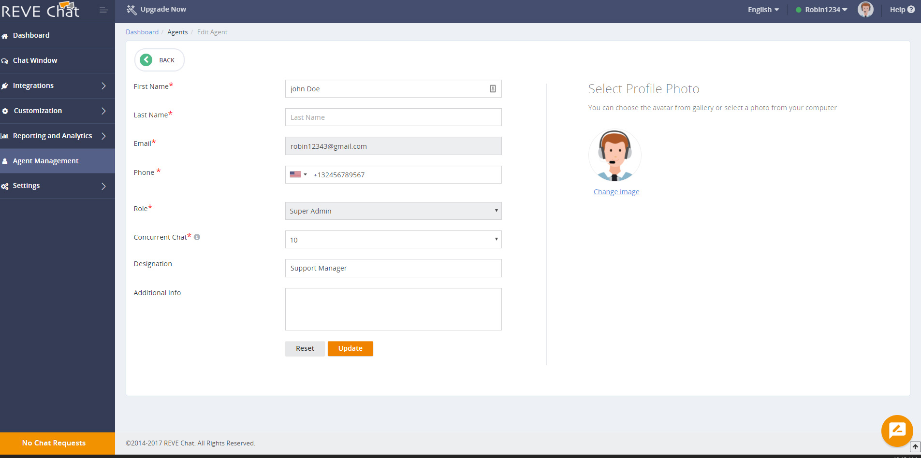
Task: Expand the Integrations submenu chevron
Action: click(103, 86)
